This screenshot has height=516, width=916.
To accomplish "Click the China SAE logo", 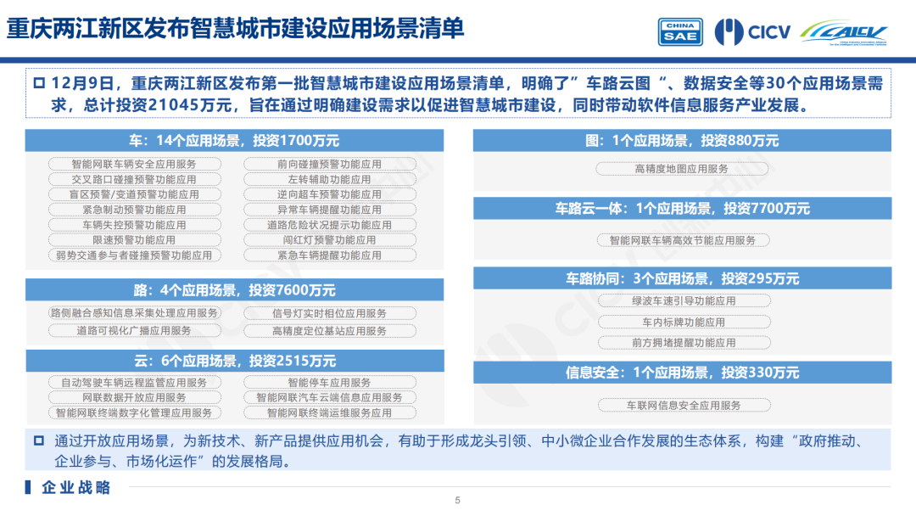I will 680,31.
